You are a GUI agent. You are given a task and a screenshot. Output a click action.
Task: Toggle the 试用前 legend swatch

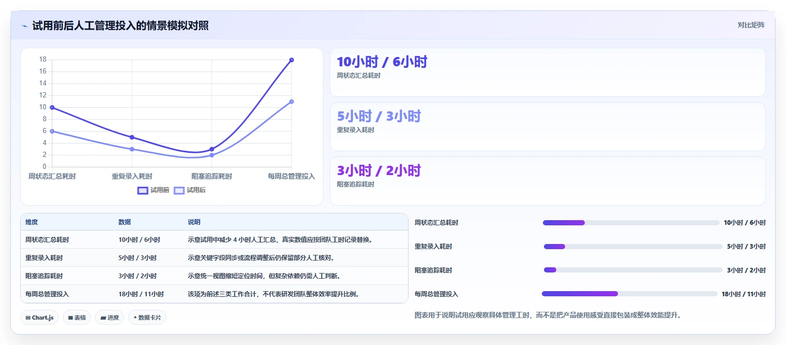coord(143,190)
